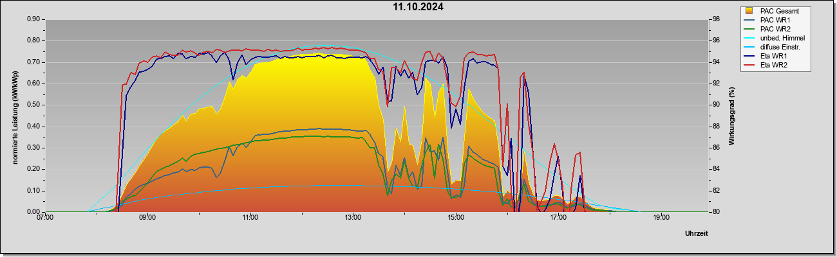Select the PAC WR1 legend entry
837x257 pixels.
point(775,20)
